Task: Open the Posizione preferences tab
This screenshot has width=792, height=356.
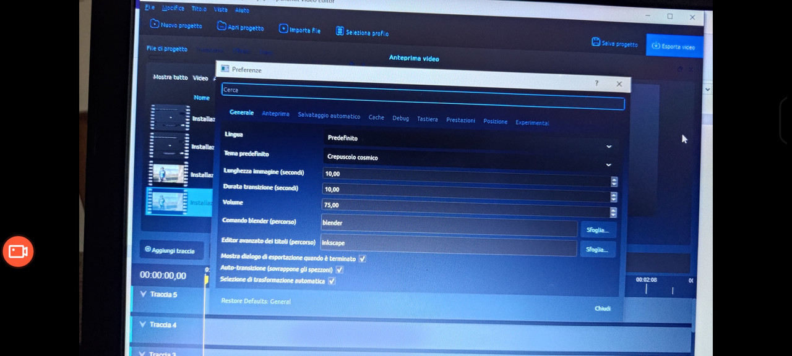Action: (x=495, y=122)
